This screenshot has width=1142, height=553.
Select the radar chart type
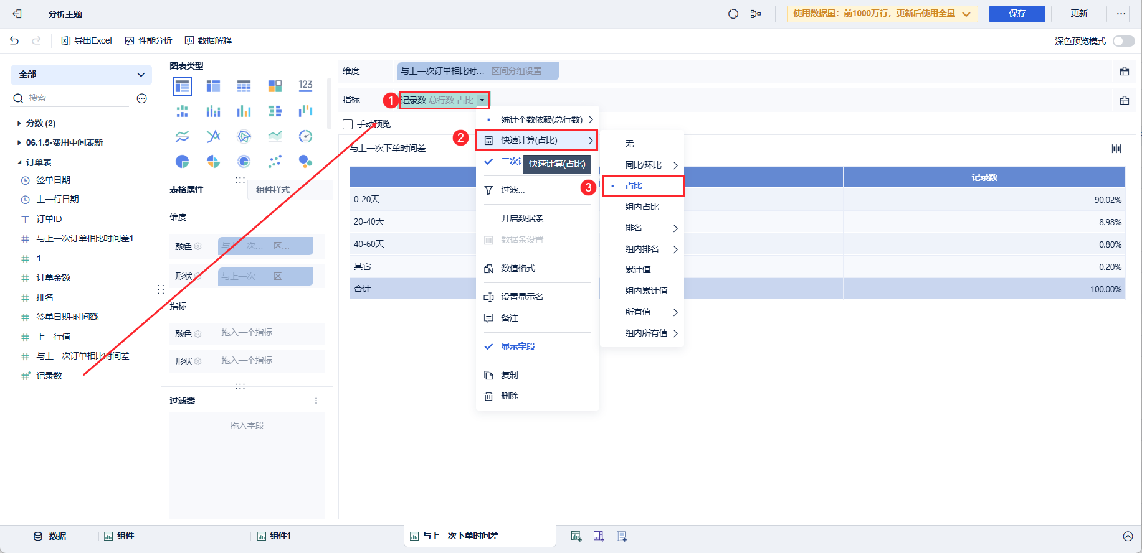(244, 136)
